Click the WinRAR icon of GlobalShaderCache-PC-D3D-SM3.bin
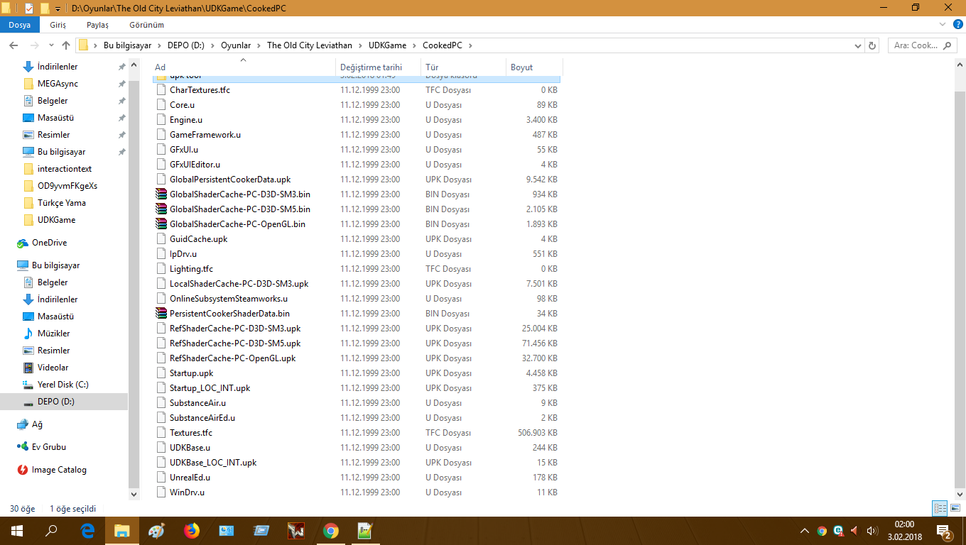 [161, 194]
